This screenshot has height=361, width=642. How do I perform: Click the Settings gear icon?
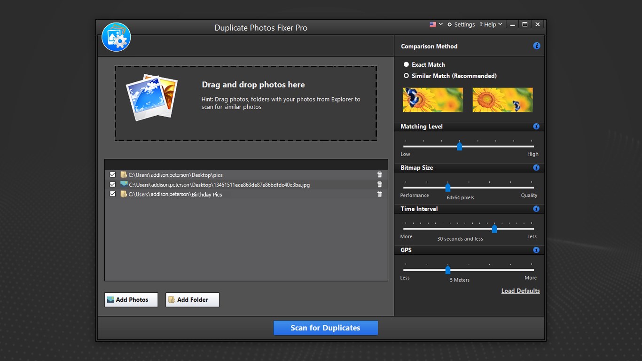point(450,24)
